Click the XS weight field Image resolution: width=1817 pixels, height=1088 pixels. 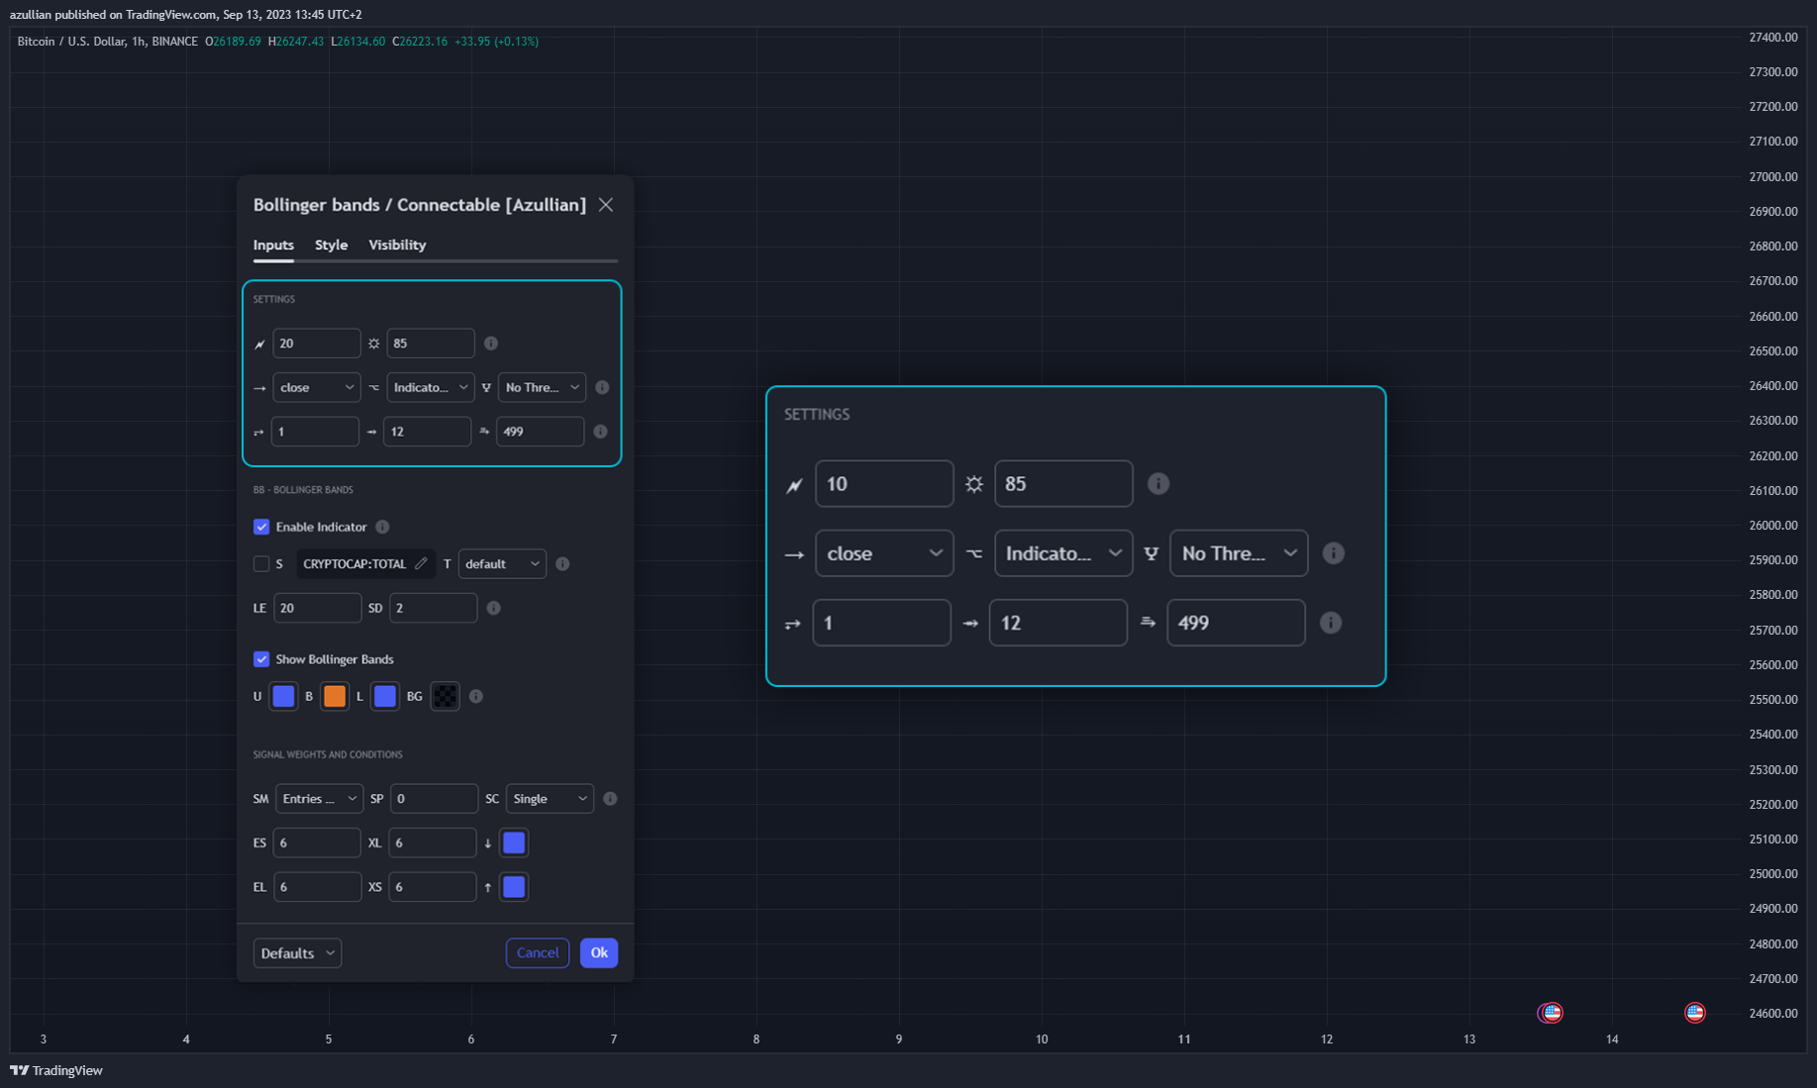point(433,887)
